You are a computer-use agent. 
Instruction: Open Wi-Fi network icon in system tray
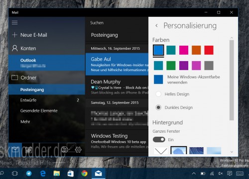tap(212, 174)
